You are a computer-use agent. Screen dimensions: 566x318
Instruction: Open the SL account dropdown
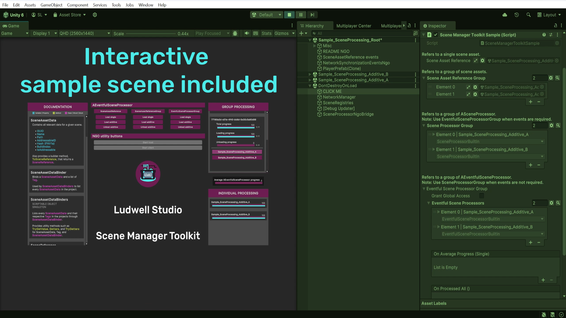pyautogui.click(x=39, y=15)
